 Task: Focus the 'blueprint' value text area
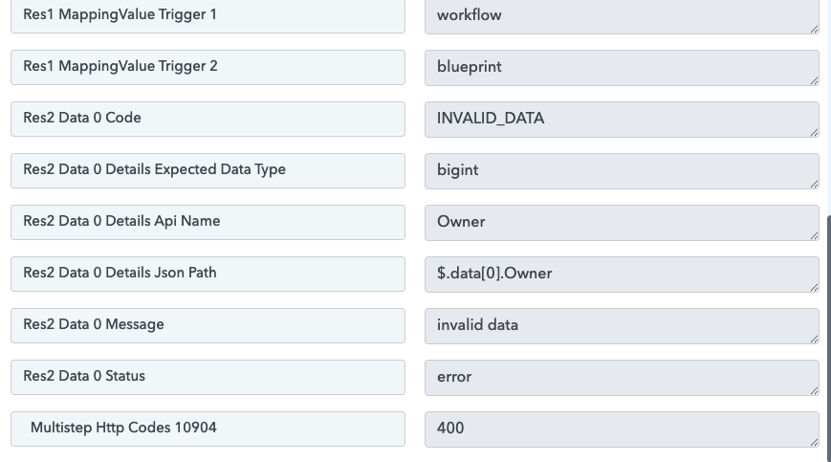(x=621, y=68)
